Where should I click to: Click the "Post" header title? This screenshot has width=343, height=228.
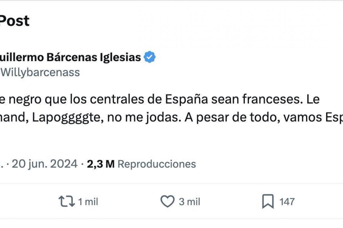point(15,21)
